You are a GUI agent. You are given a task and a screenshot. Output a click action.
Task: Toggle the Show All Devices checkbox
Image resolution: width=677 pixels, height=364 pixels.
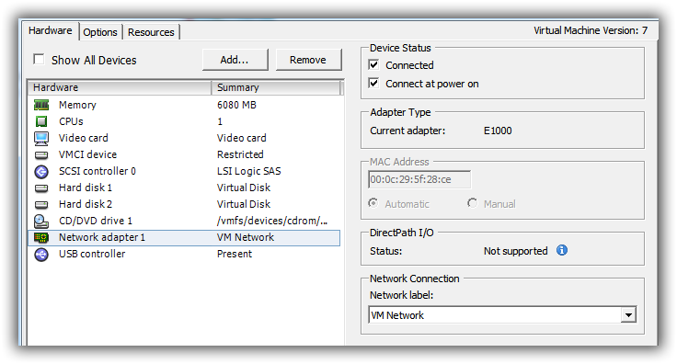coord(39,59)
